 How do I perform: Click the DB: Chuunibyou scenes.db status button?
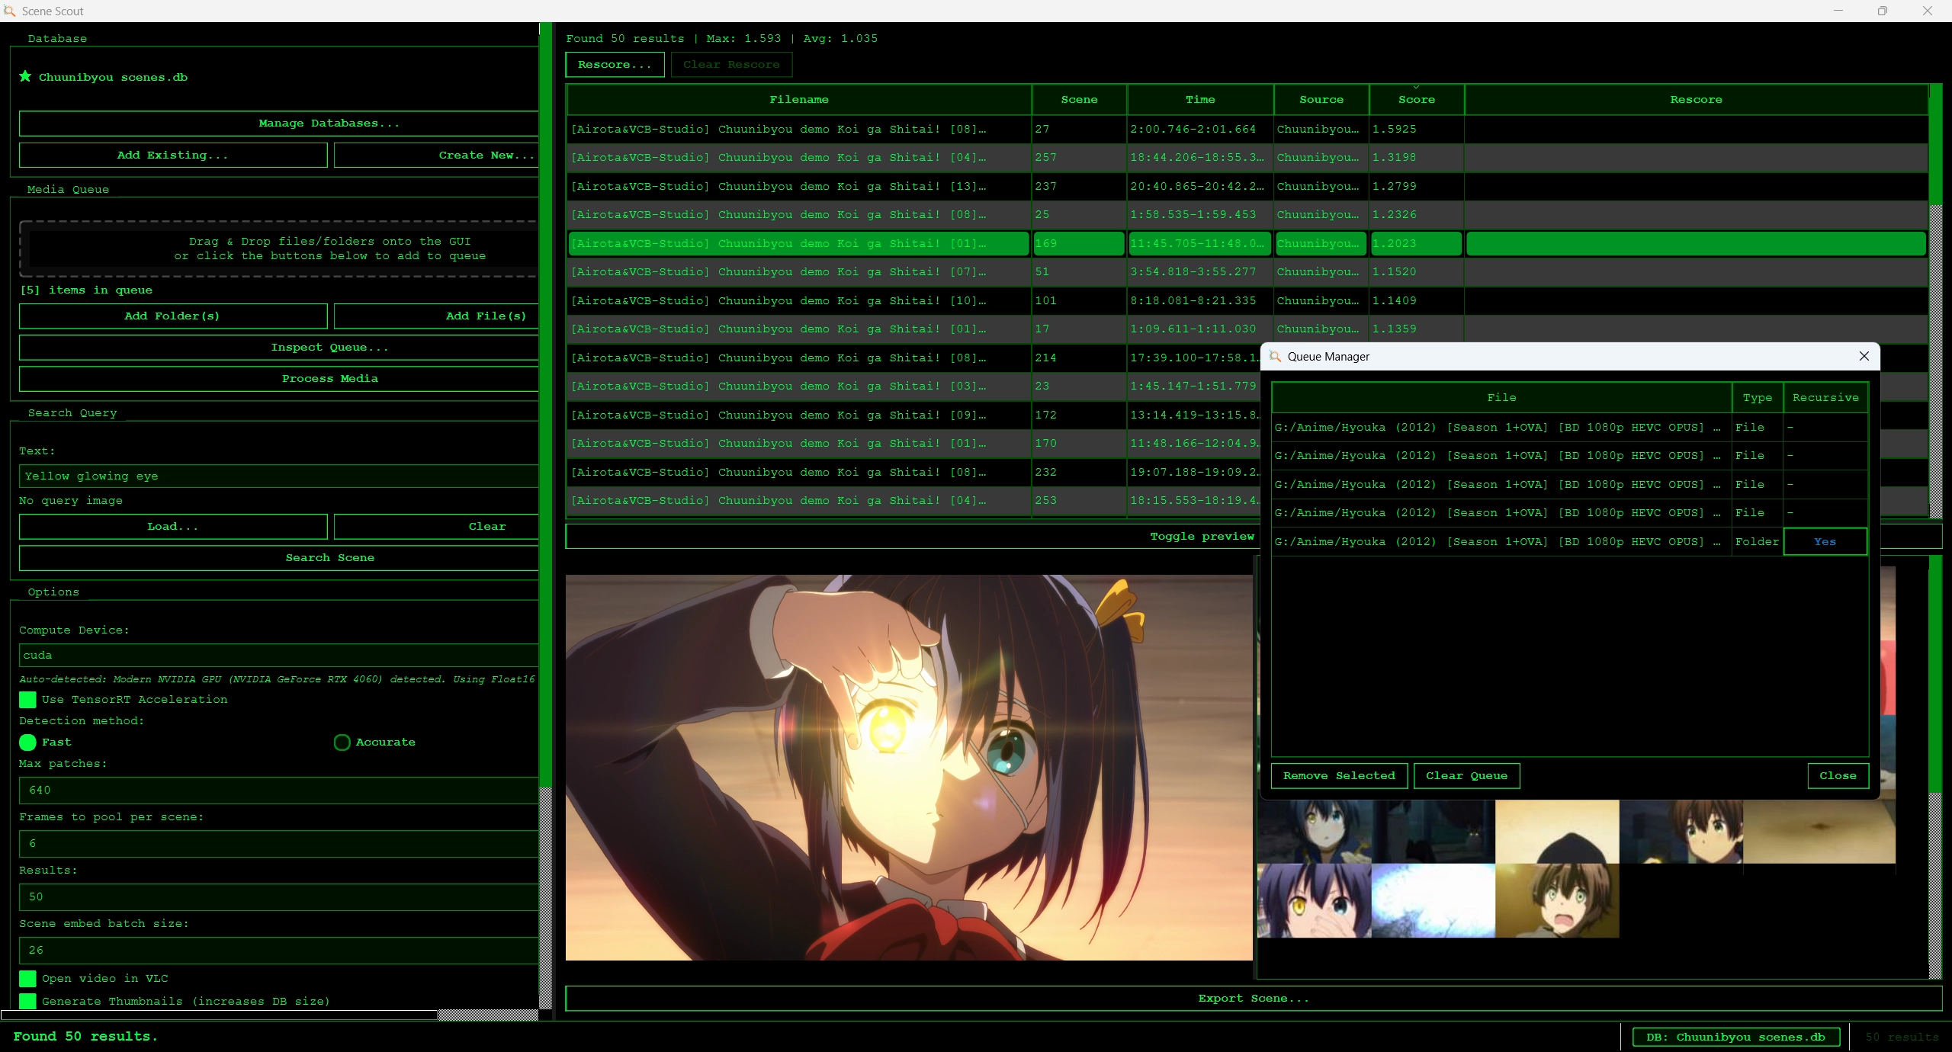tap(1735, 1037)
